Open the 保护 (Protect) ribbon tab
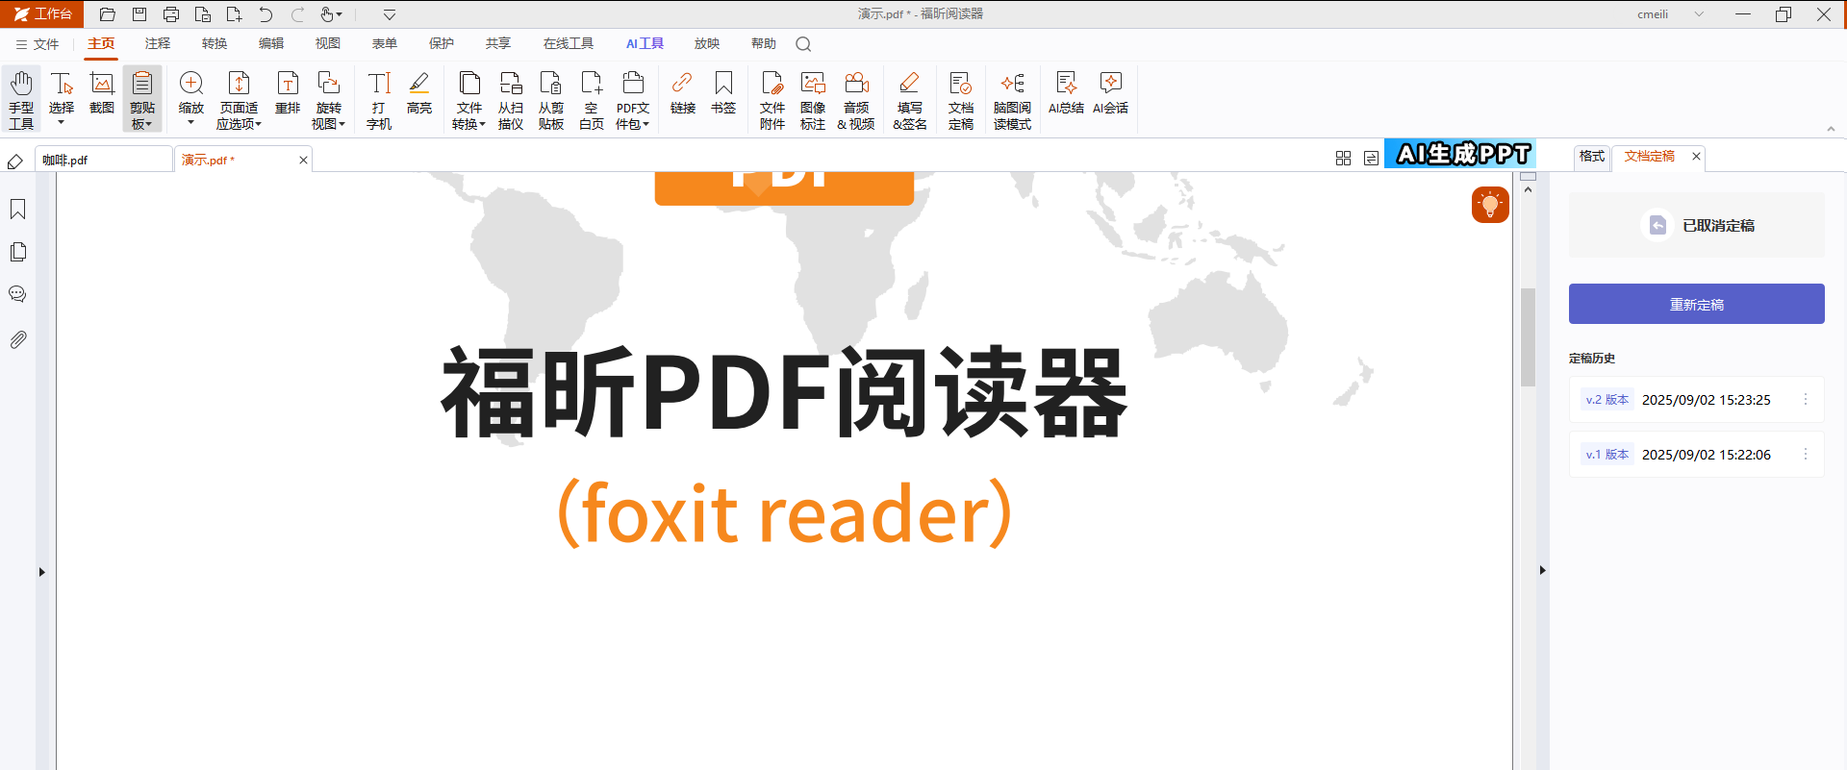 (x=442, y=44)
